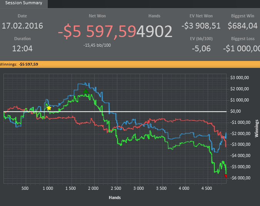Click the 4 500 x-axis tick label
This screenshot has width=260, height=206.
[x=207, y=188]
